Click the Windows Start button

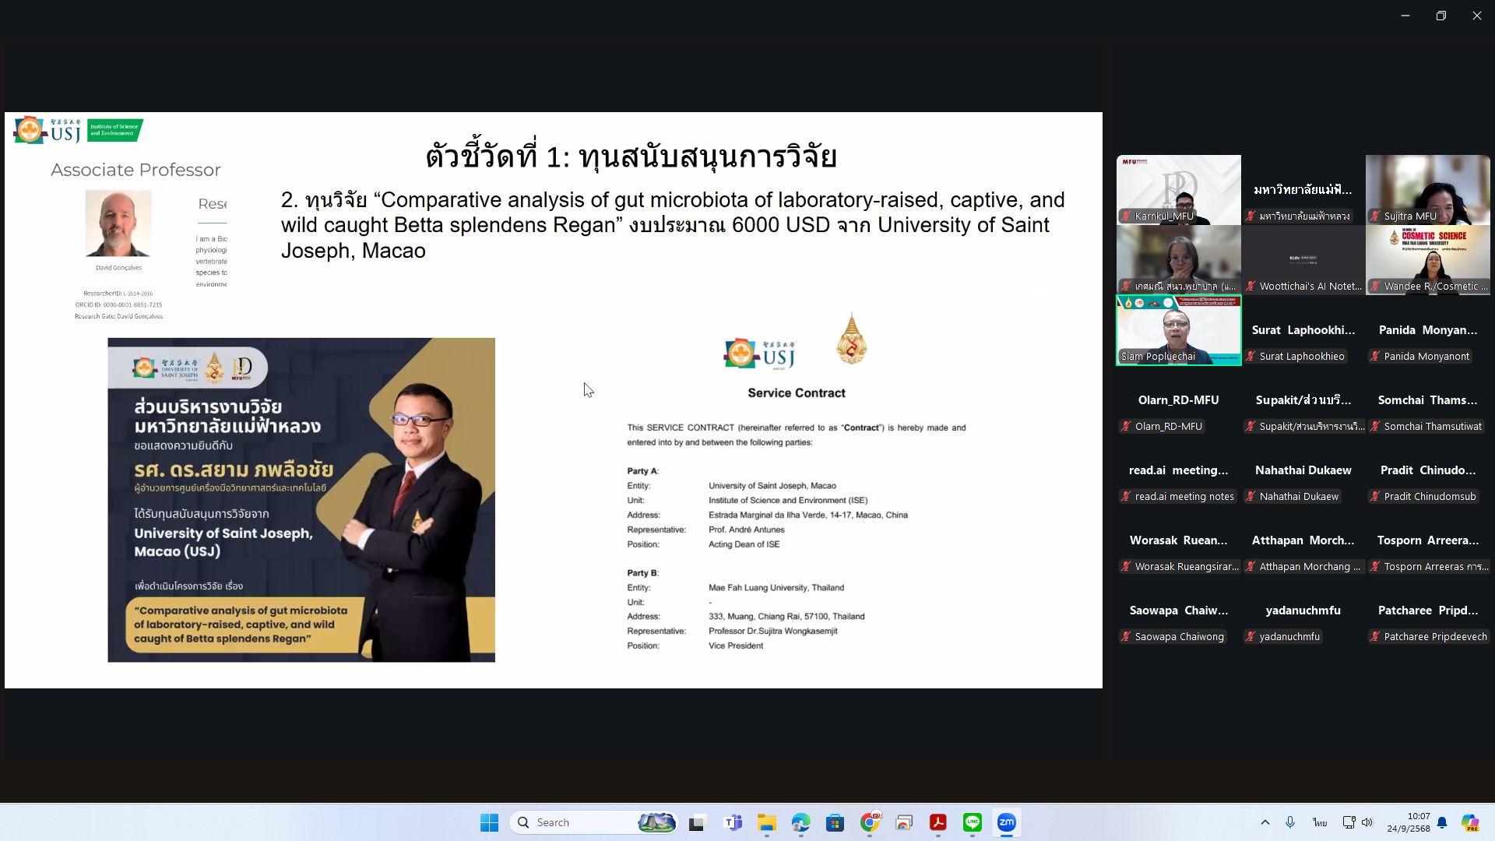(489, 822)
